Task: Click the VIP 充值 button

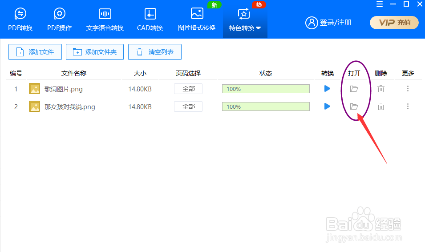Action: click(x=394, y=23)
